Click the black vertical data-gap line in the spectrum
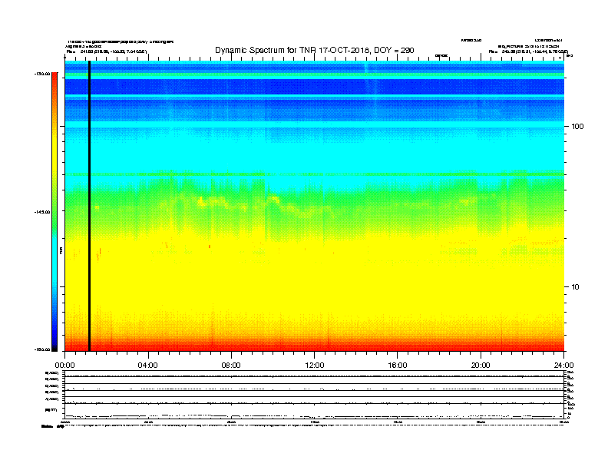The width and height of the screenshot is (608, 470). tap(90, 206)
